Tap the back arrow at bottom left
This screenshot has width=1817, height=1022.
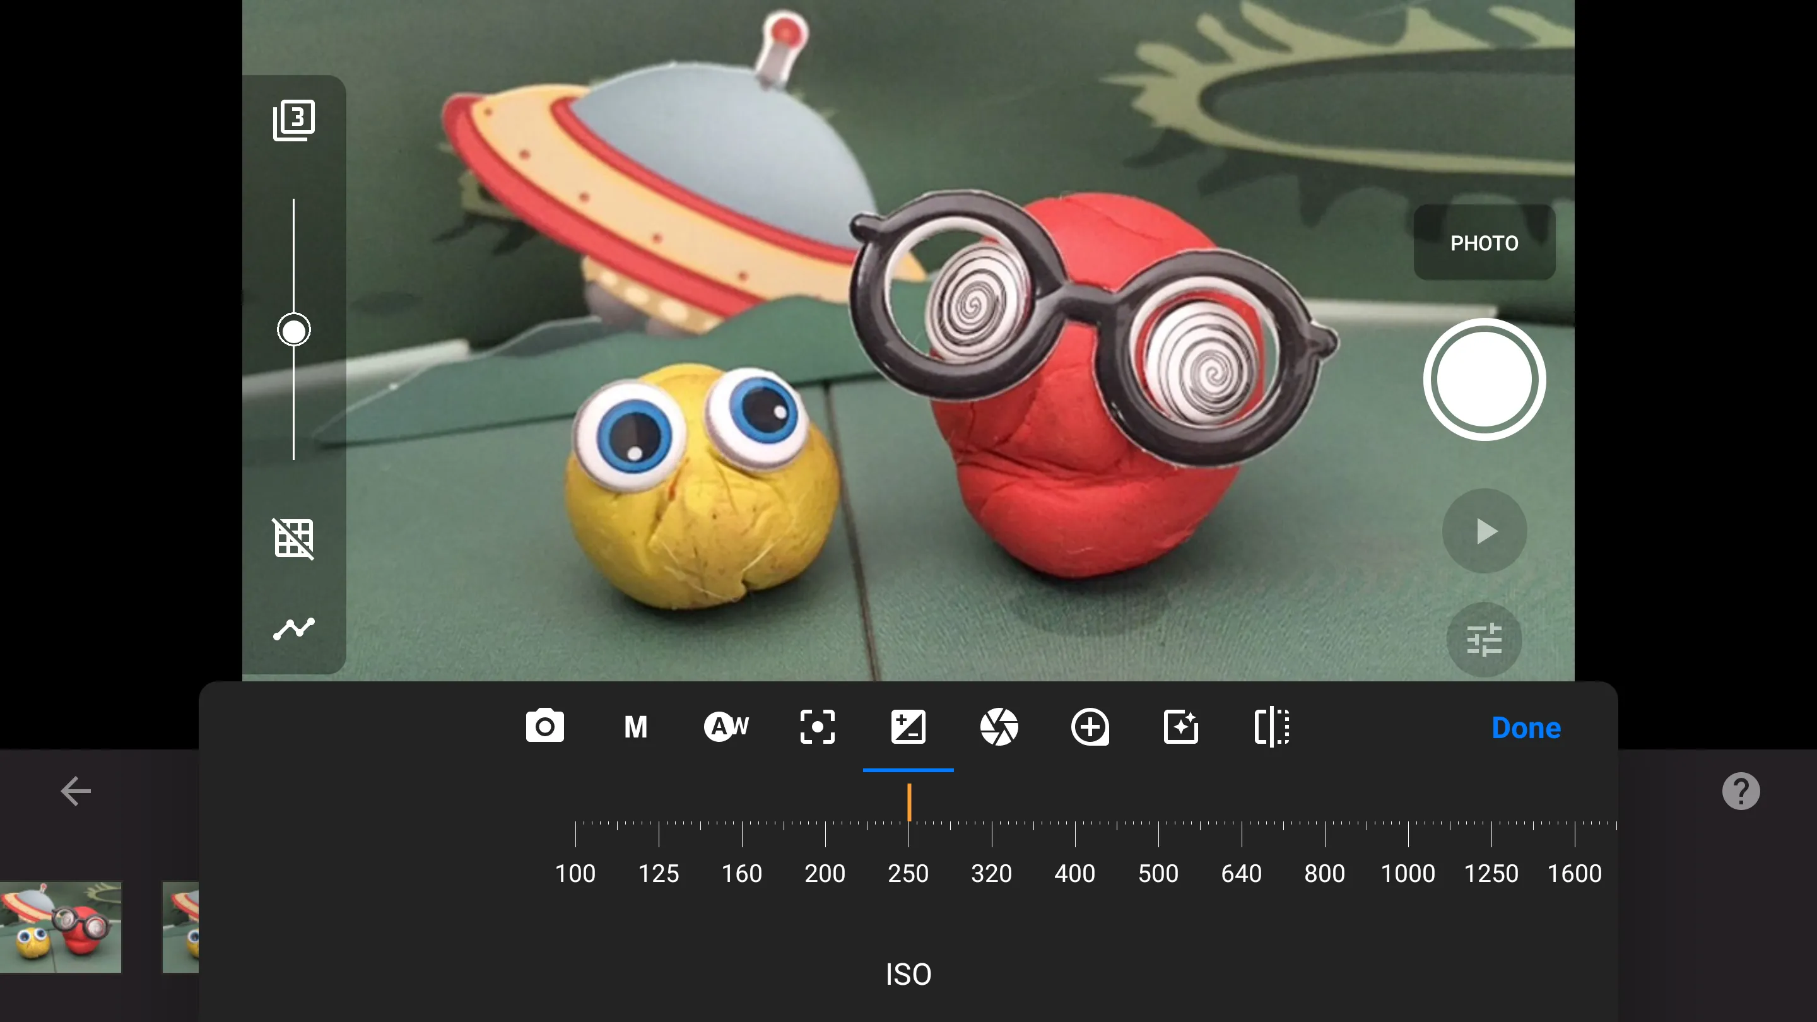(76, 790)
